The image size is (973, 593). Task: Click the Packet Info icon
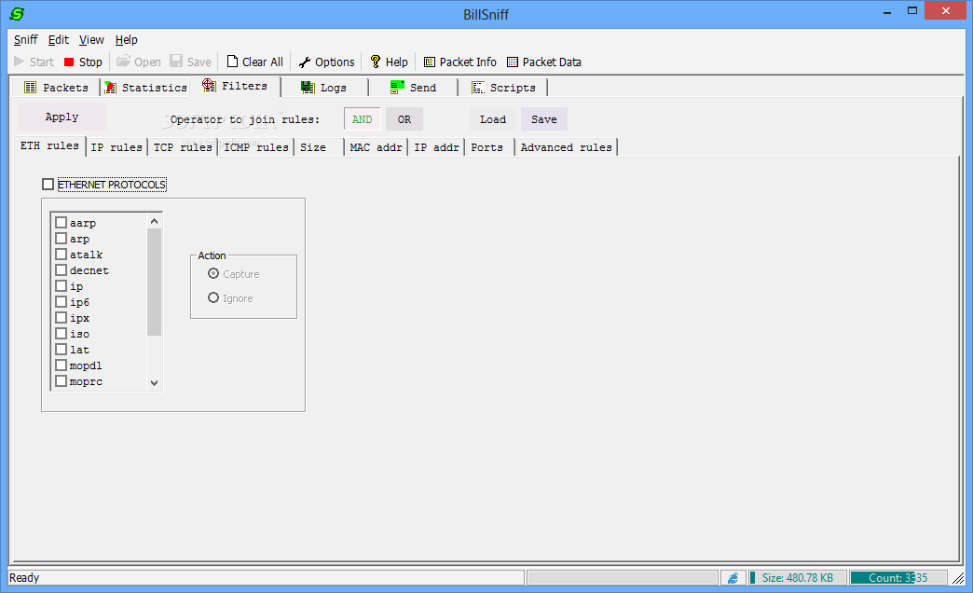tap(429, 62)
